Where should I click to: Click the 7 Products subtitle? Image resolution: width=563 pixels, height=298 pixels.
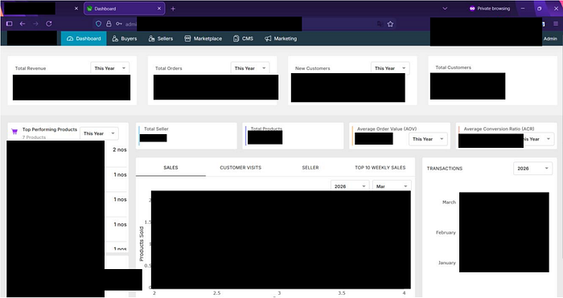34,137
